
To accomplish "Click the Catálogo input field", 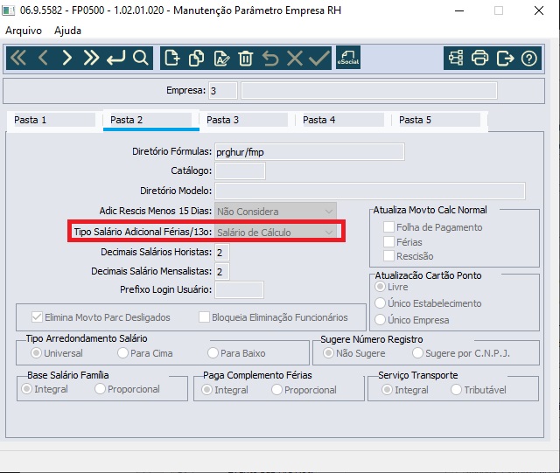I will click(x=240, y=171).
